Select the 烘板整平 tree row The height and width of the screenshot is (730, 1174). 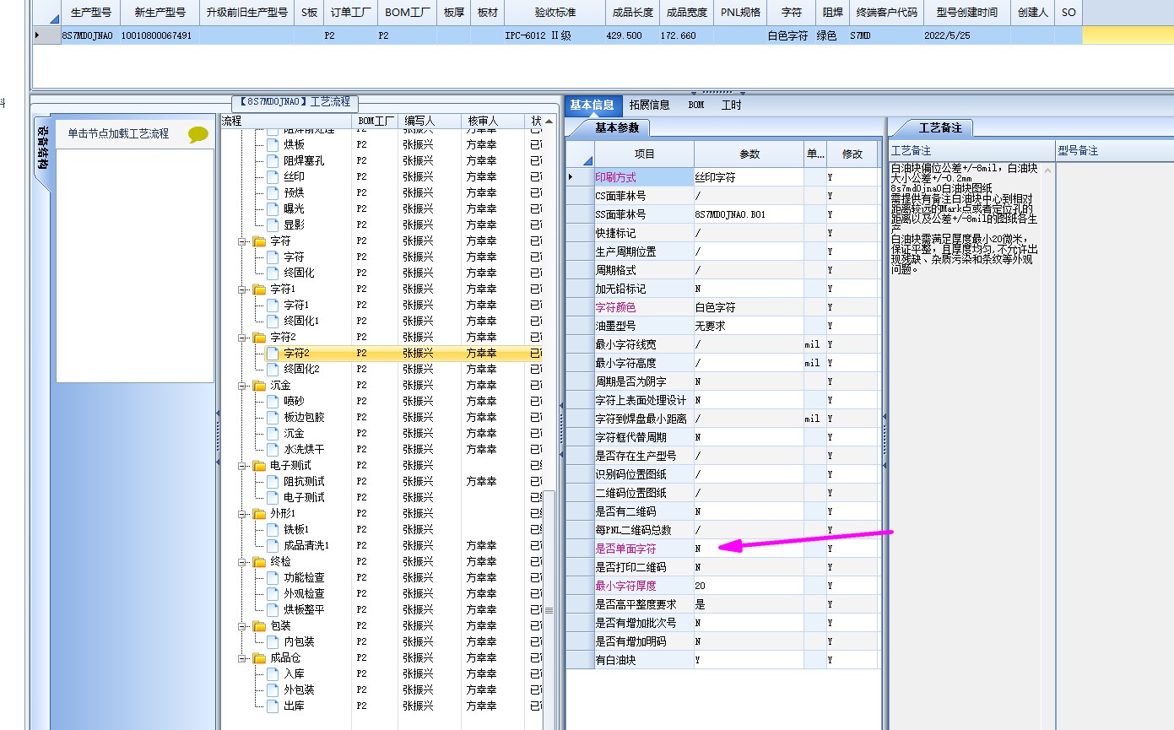pos(304,610)
